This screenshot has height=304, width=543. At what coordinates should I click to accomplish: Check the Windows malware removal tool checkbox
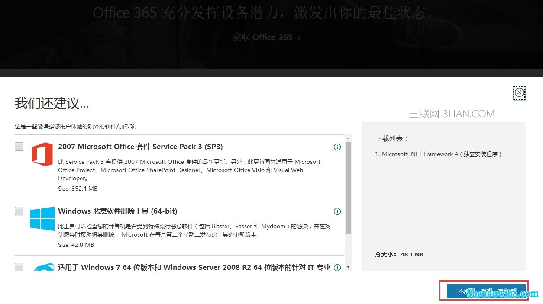pyautogui.click(x=19, y=211)
